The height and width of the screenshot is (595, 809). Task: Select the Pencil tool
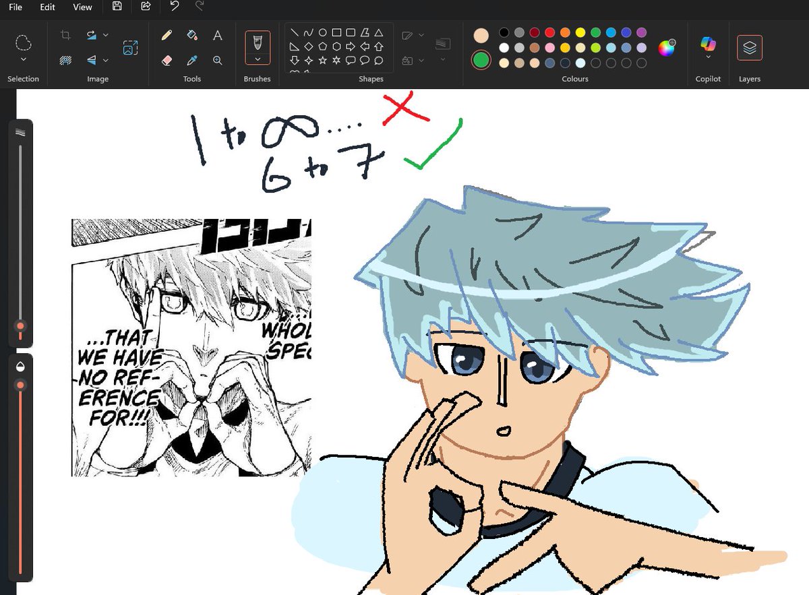167,35
